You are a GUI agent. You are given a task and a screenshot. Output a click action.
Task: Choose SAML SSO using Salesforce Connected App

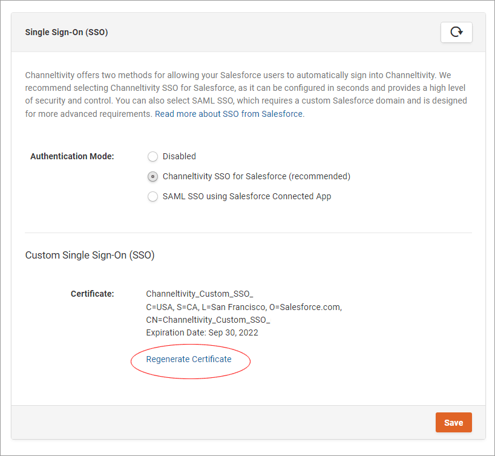pos(152,196)
